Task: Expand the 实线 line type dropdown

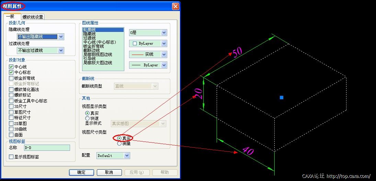Action: 164,54
